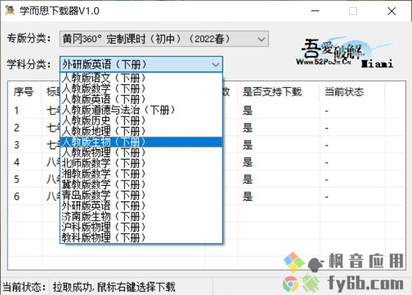Select table row number 5
The width and height of the screenshot is (412, 295).
point(206,179)
